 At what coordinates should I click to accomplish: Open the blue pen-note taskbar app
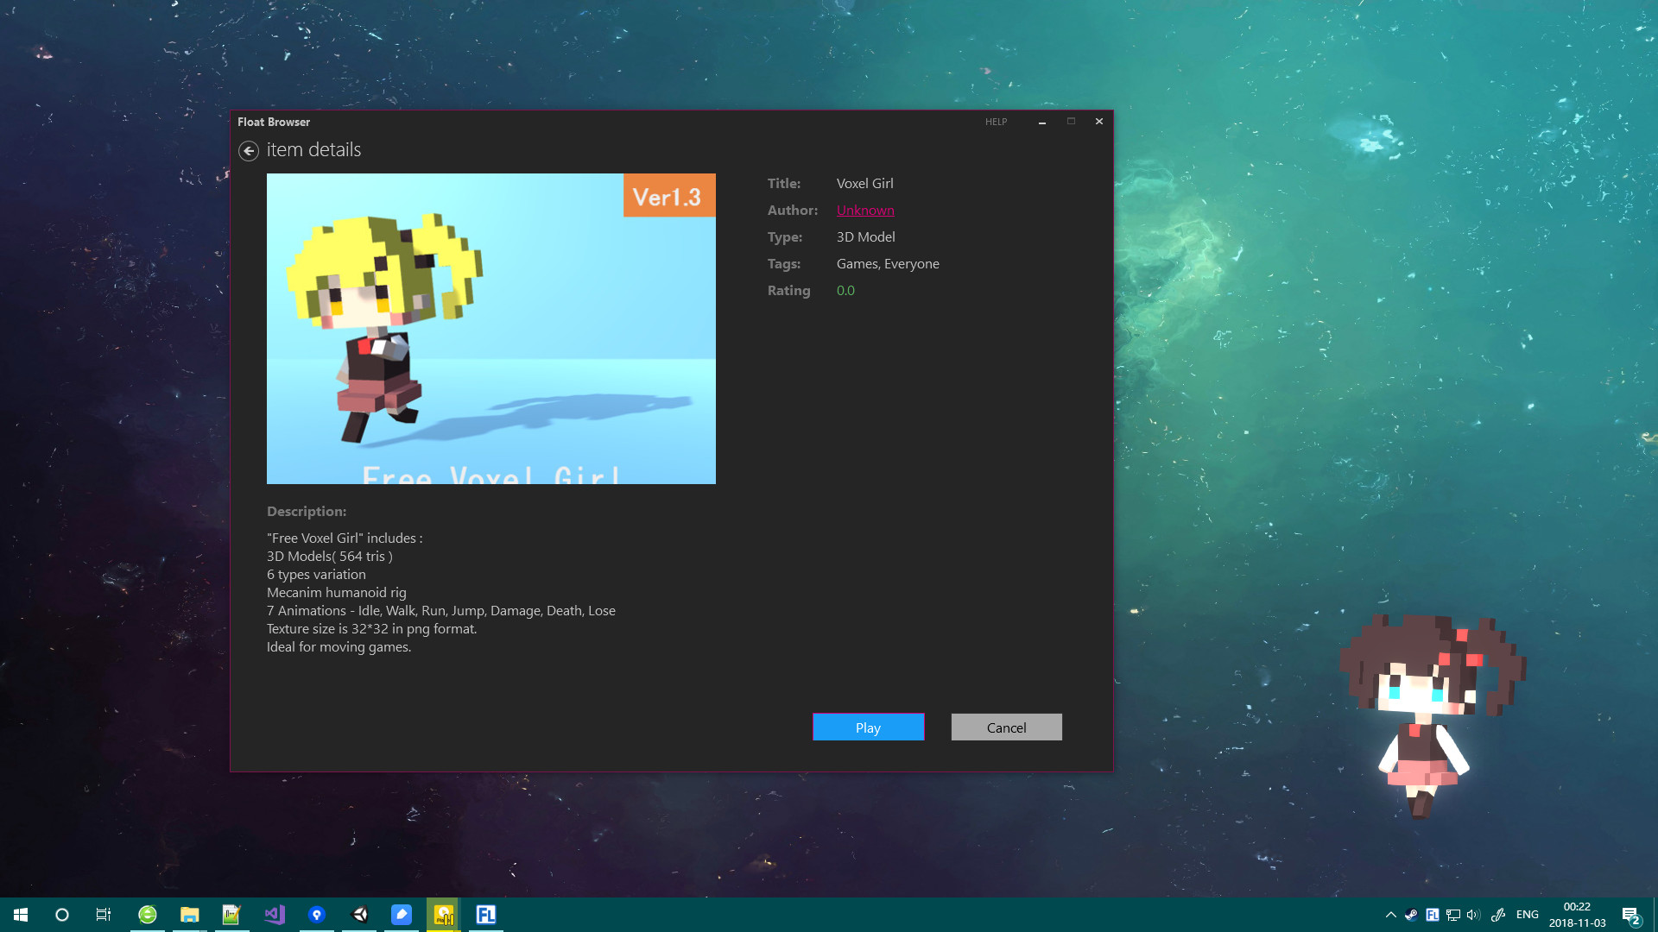(402, 915)
